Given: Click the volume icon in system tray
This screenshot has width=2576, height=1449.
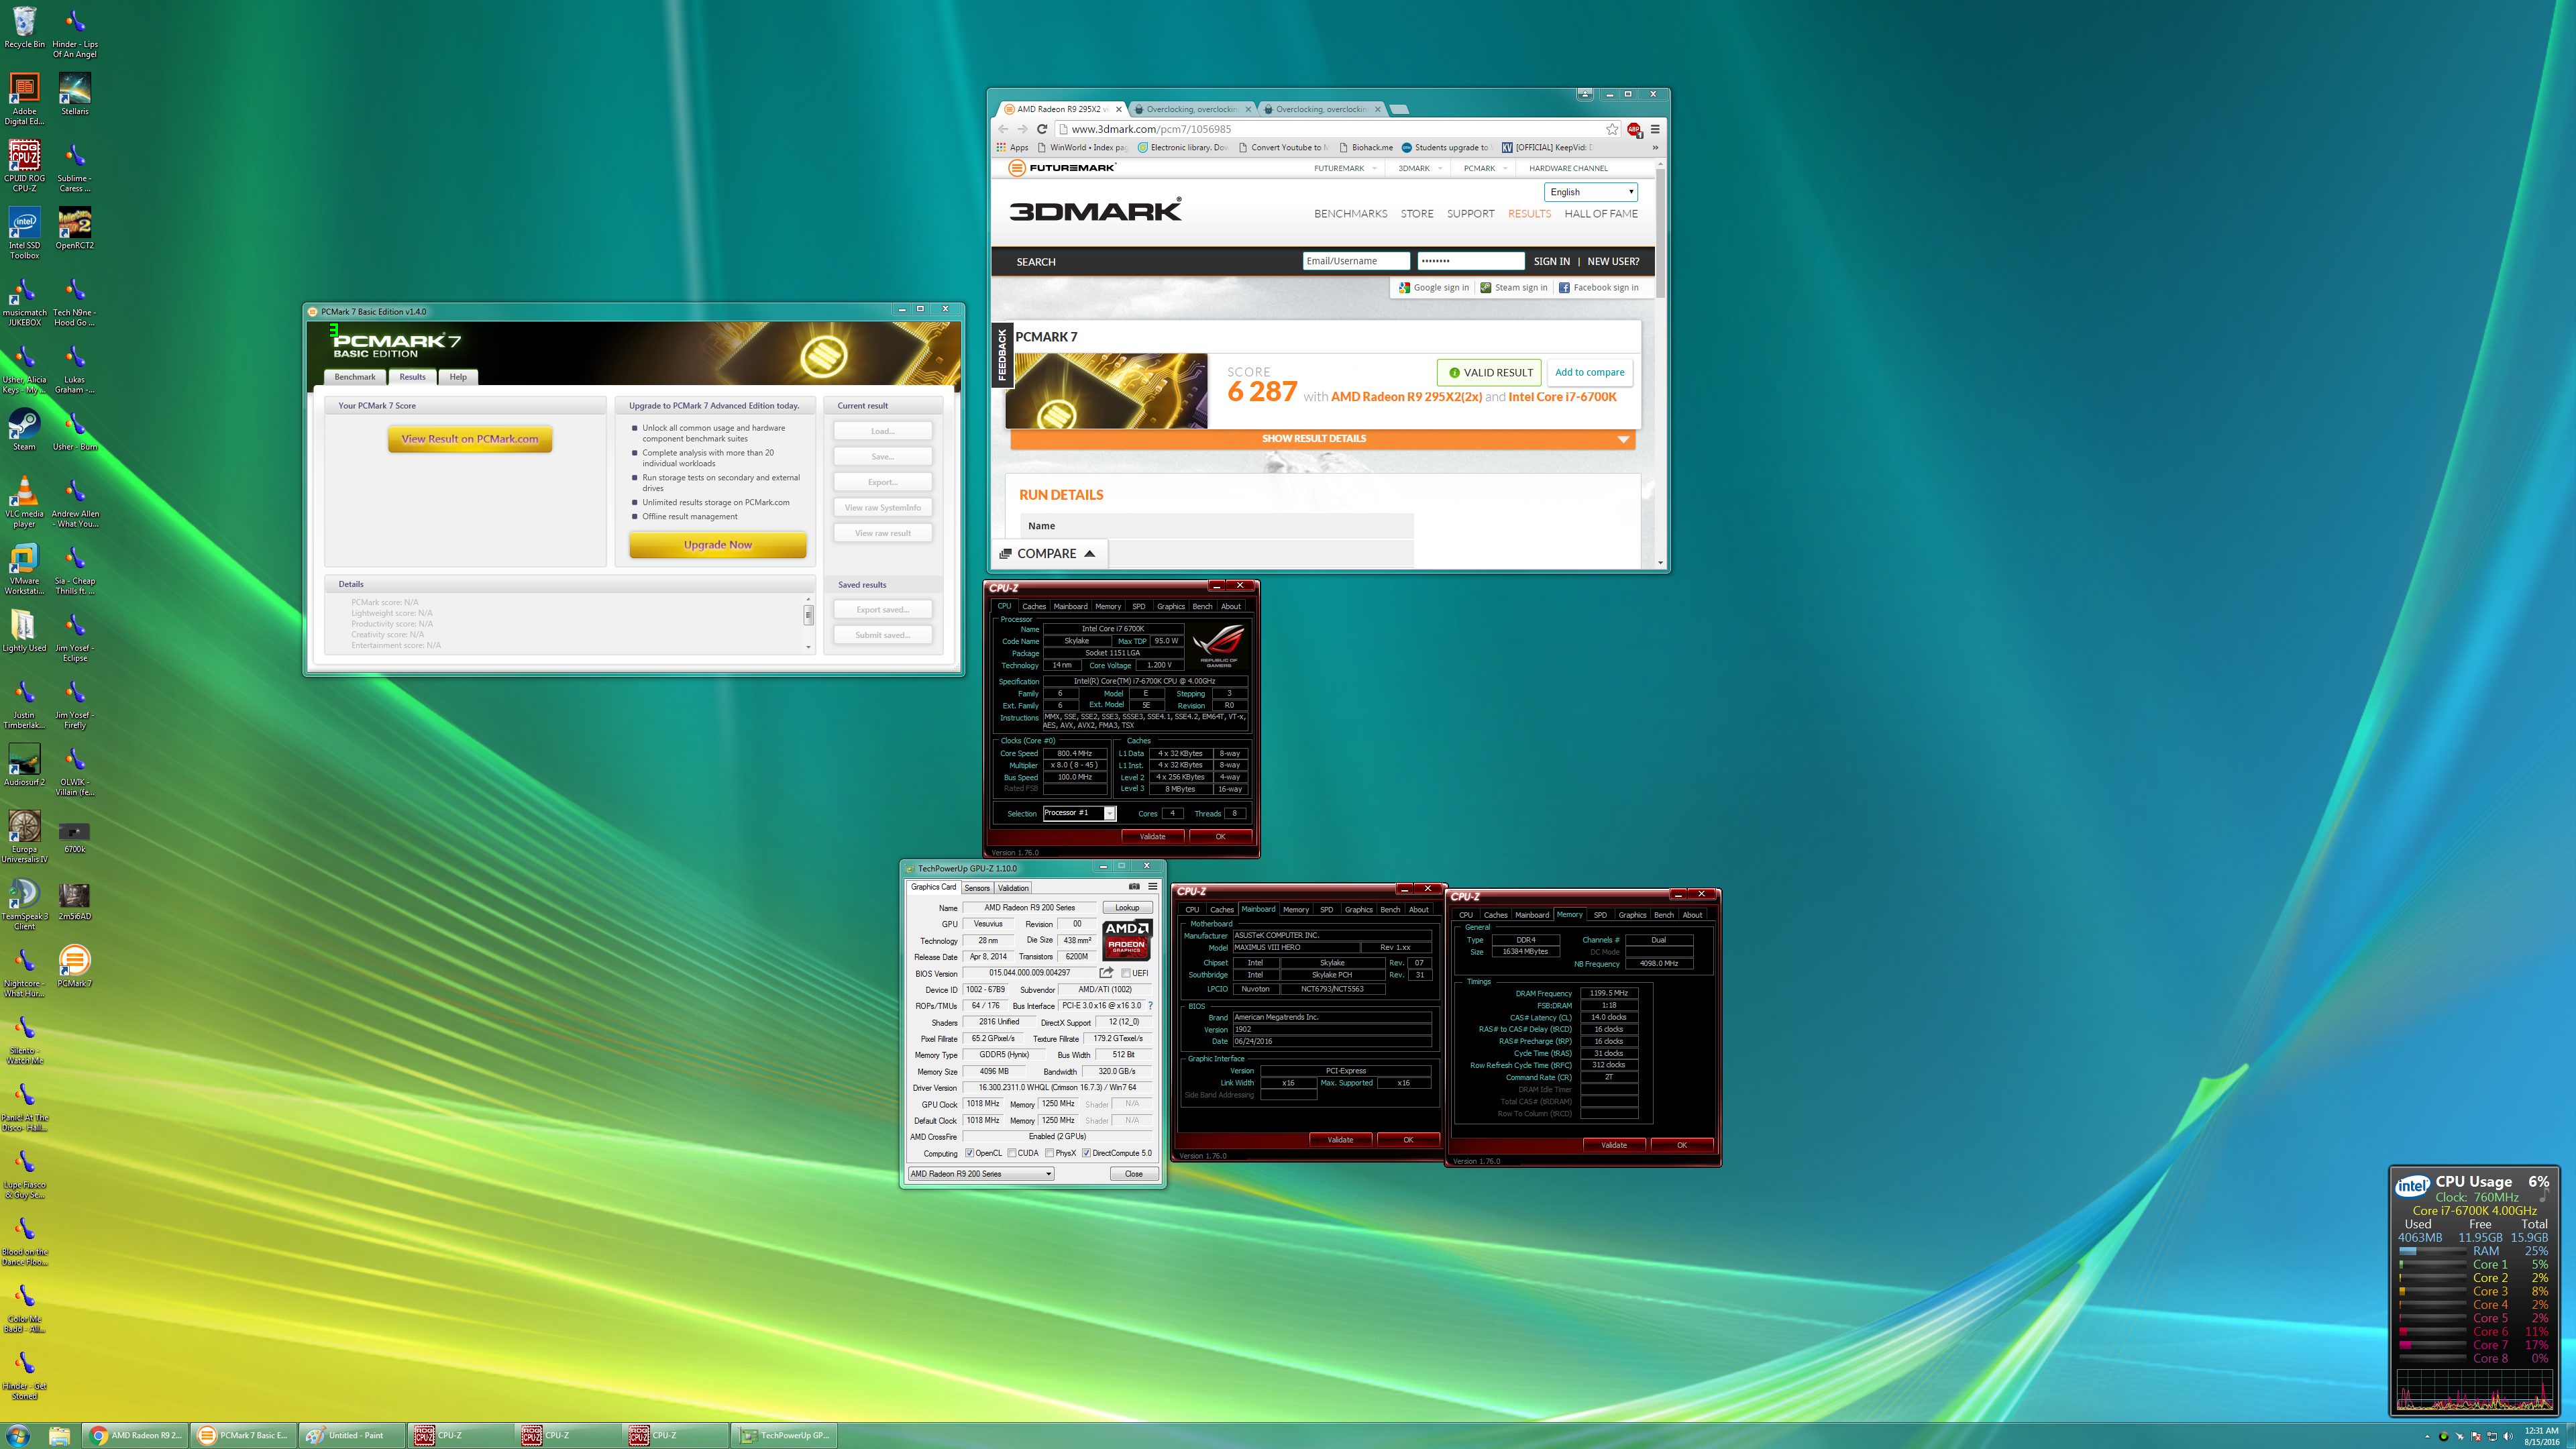Looking at the screenshot, I should click(2508, 1436).
